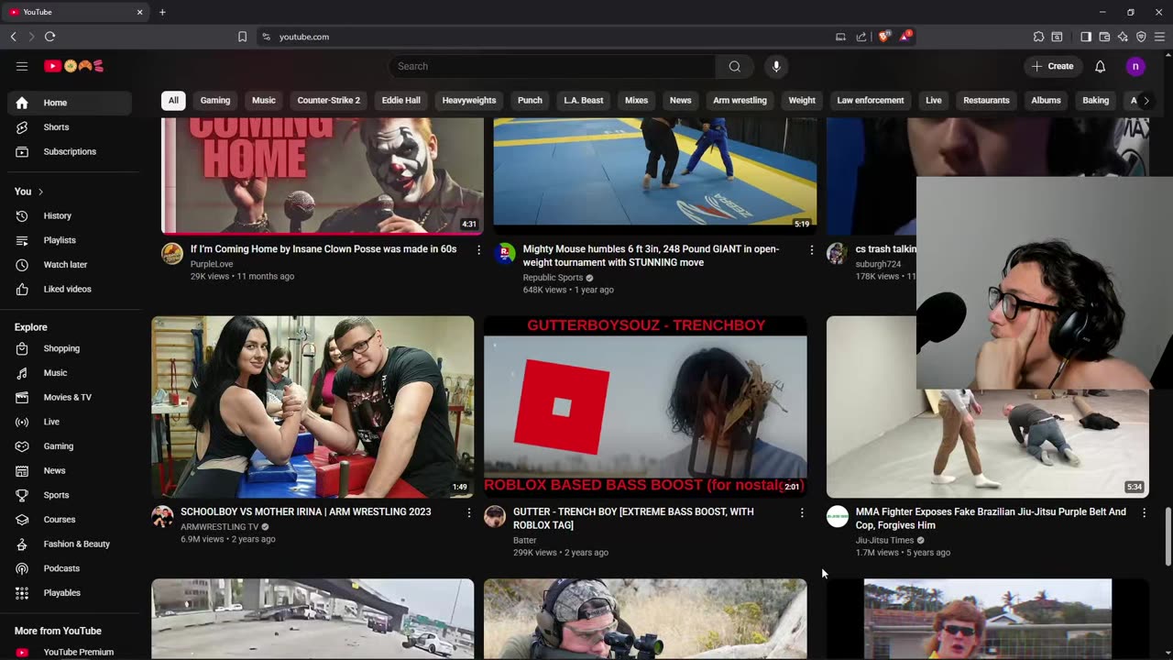Select the Heavyweights filter chip

pos(469,101)
